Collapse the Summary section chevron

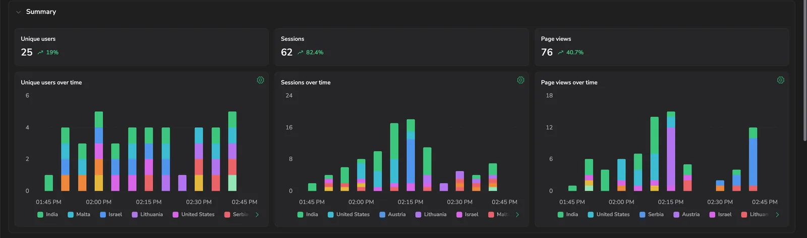pyautogui.click(x=18, y=12)
